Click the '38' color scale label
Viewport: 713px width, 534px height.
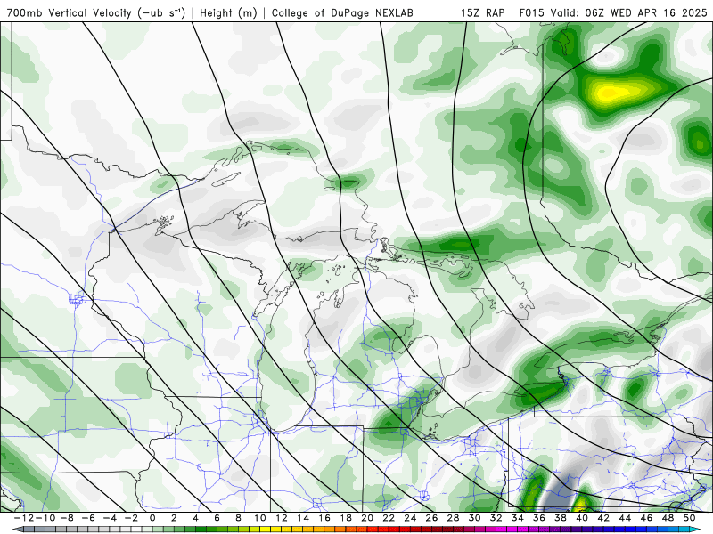(x=561, y=518)
